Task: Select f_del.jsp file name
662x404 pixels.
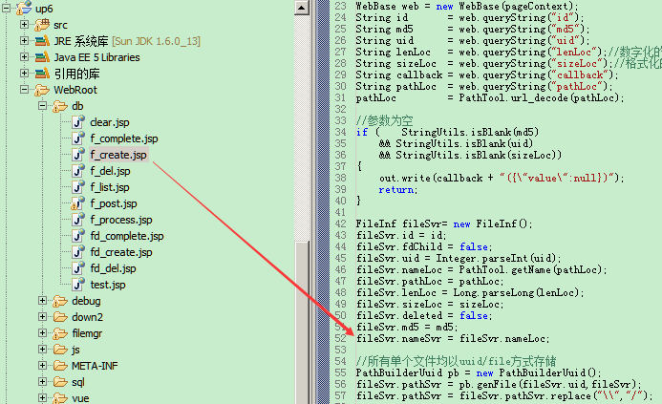Action: [110, 171]
